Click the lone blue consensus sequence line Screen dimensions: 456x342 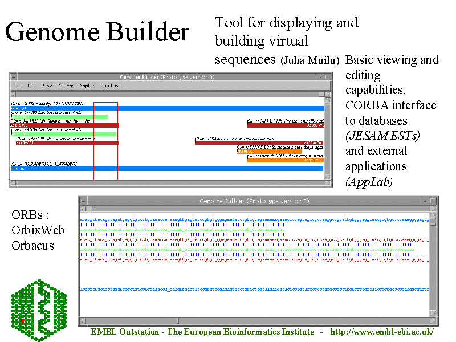tap(255, 290)
